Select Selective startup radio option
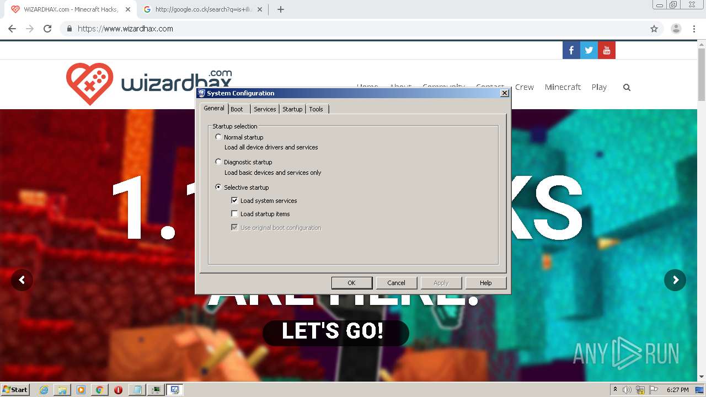 click(x=218, y=187)
